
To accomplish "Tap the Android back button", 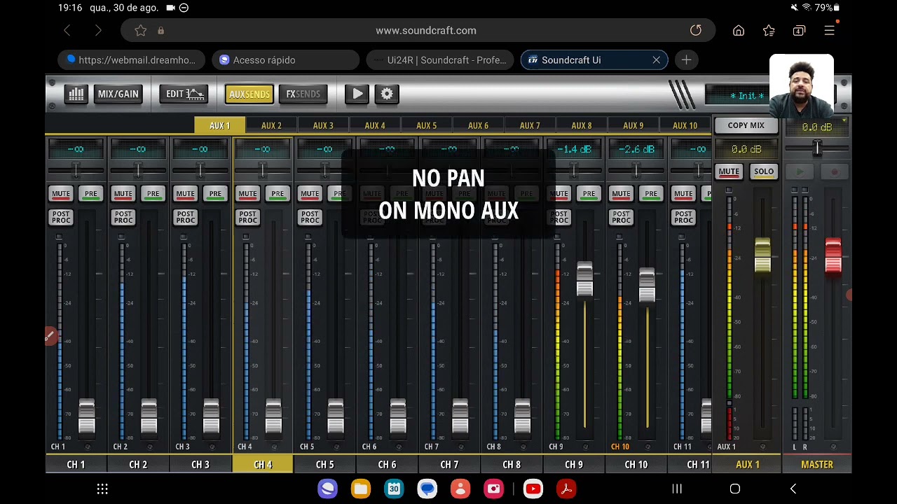I will (x=793, y=489).
